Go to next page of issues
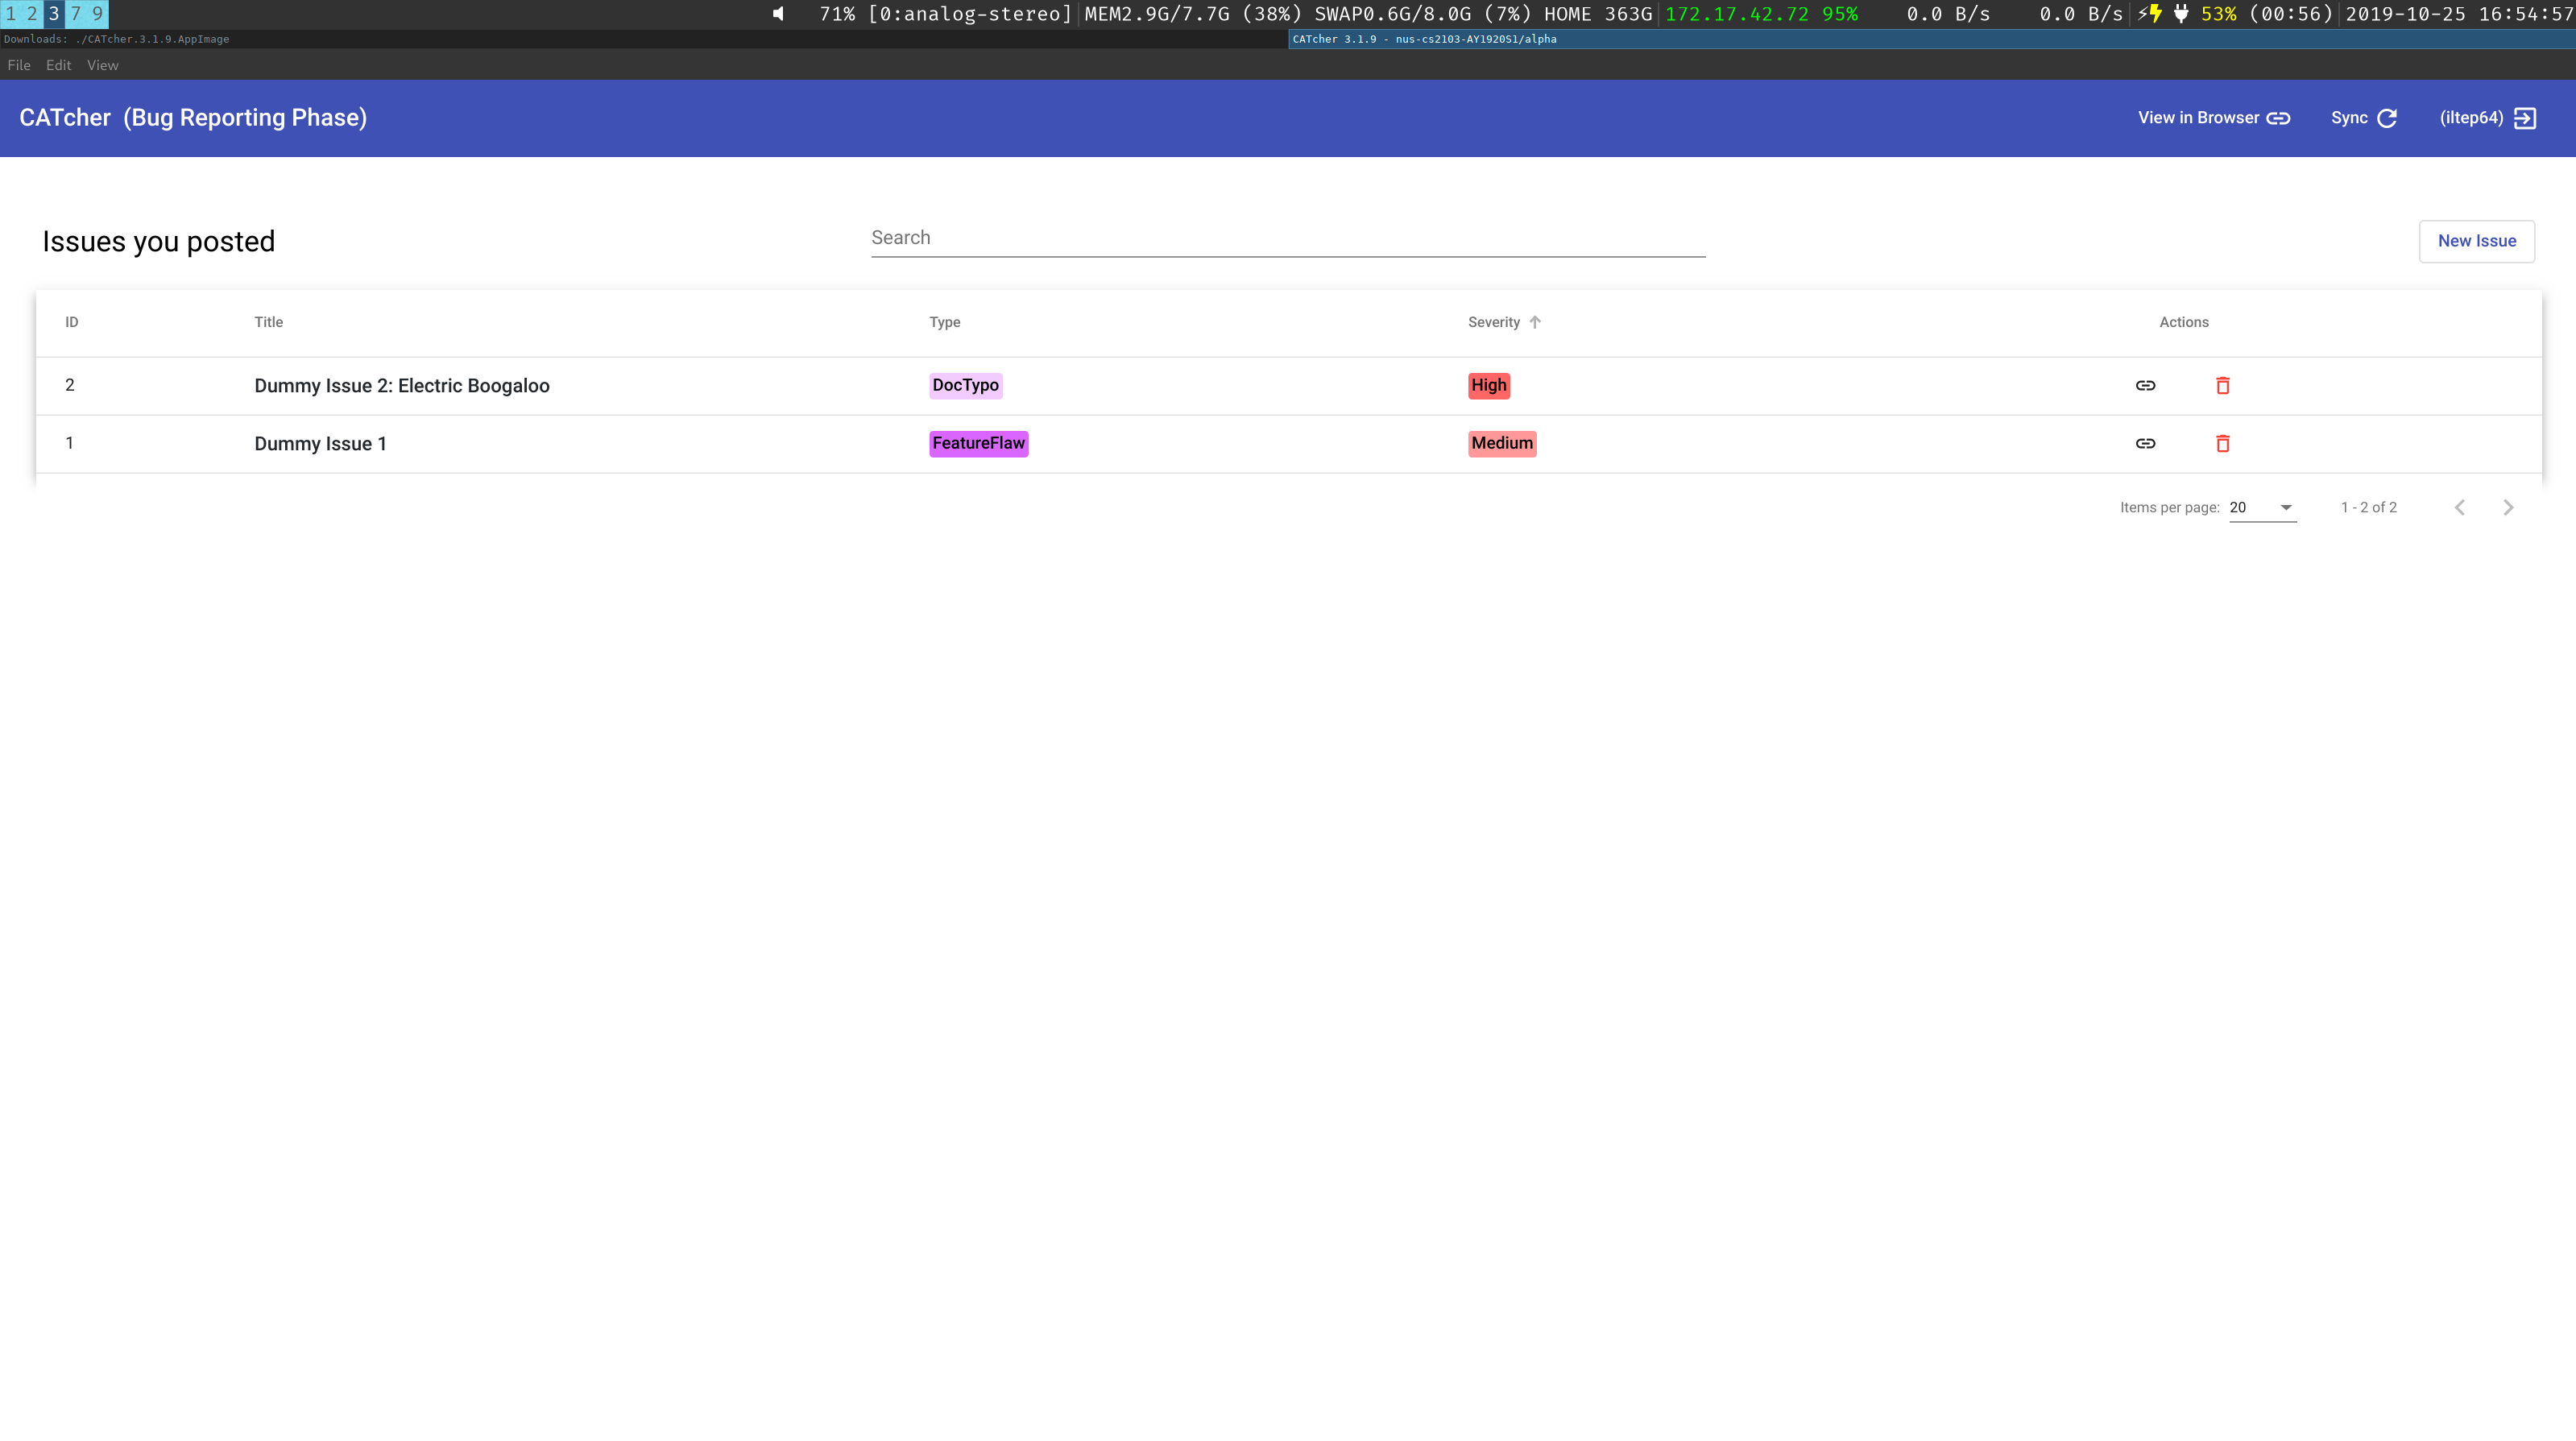Screen dimensions: 2576x1441 tap(2507, 507)
